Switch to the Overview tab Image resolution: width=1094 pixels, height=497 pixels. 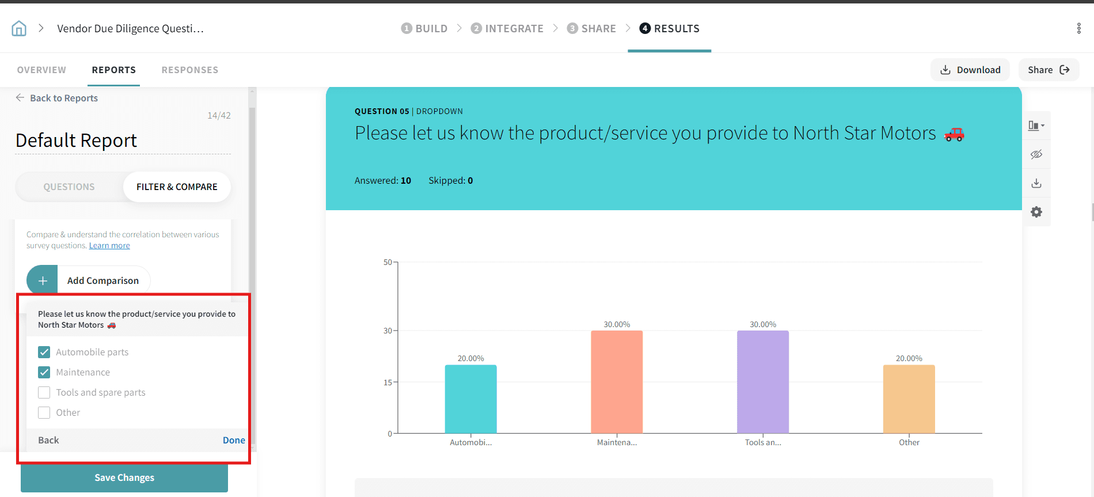[x=41, y=70]
